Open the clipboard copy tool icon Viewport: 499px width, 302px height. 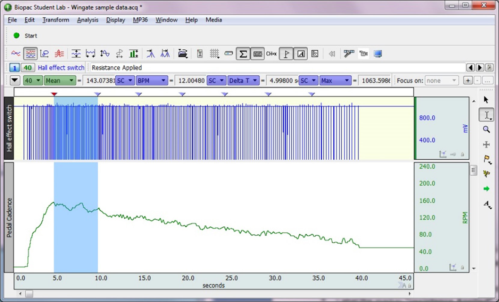click(183, 54)
